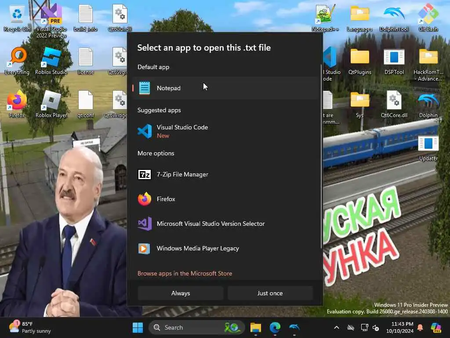Select the qt.conf file icon
The height and width of the screenshot is (338, 450).
coord(86,104)
